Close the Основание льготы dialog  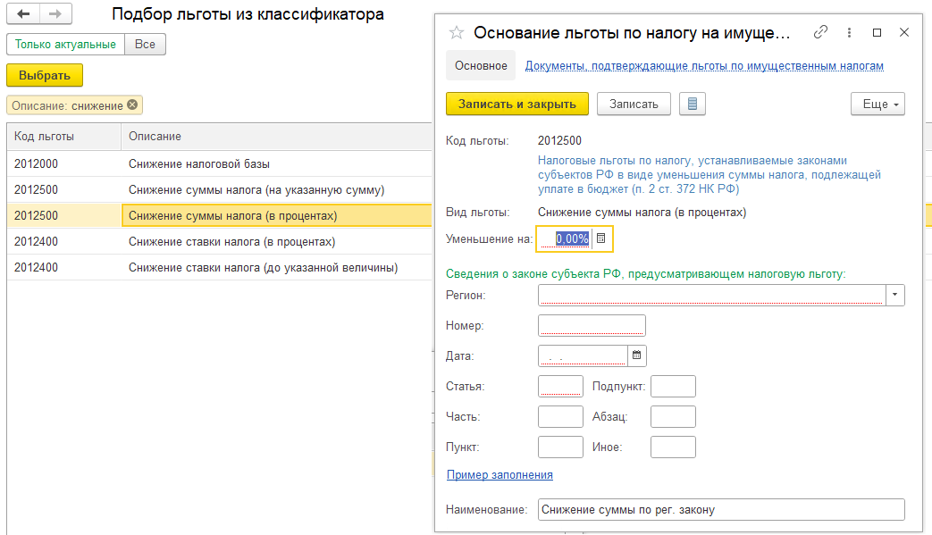click(904, 32)
